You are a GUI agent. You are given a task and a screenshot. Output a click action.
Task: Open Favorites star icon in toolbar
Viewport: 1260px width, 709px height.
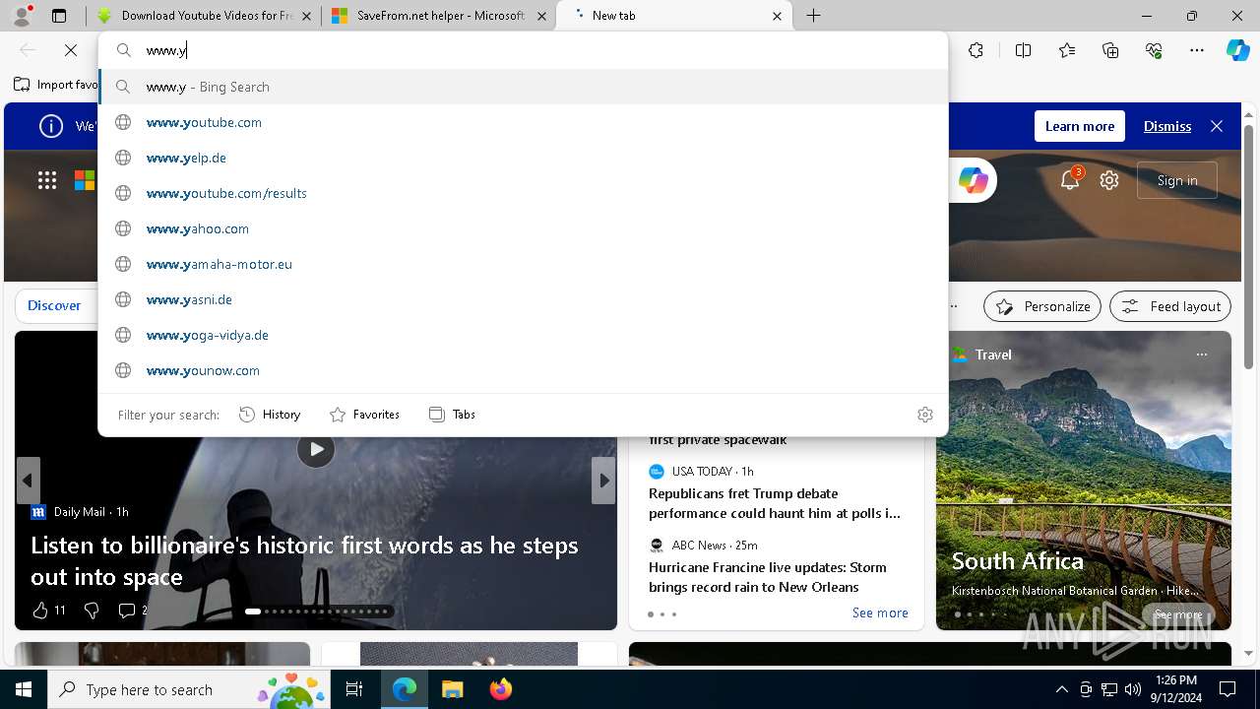tap(1067, 50)
